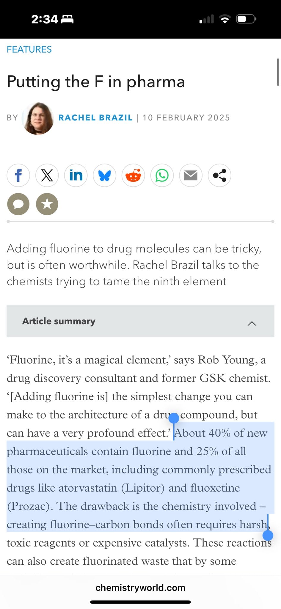Share article via WhatsApp
This screenshot has width=281, height=609.
pos(162,175)
